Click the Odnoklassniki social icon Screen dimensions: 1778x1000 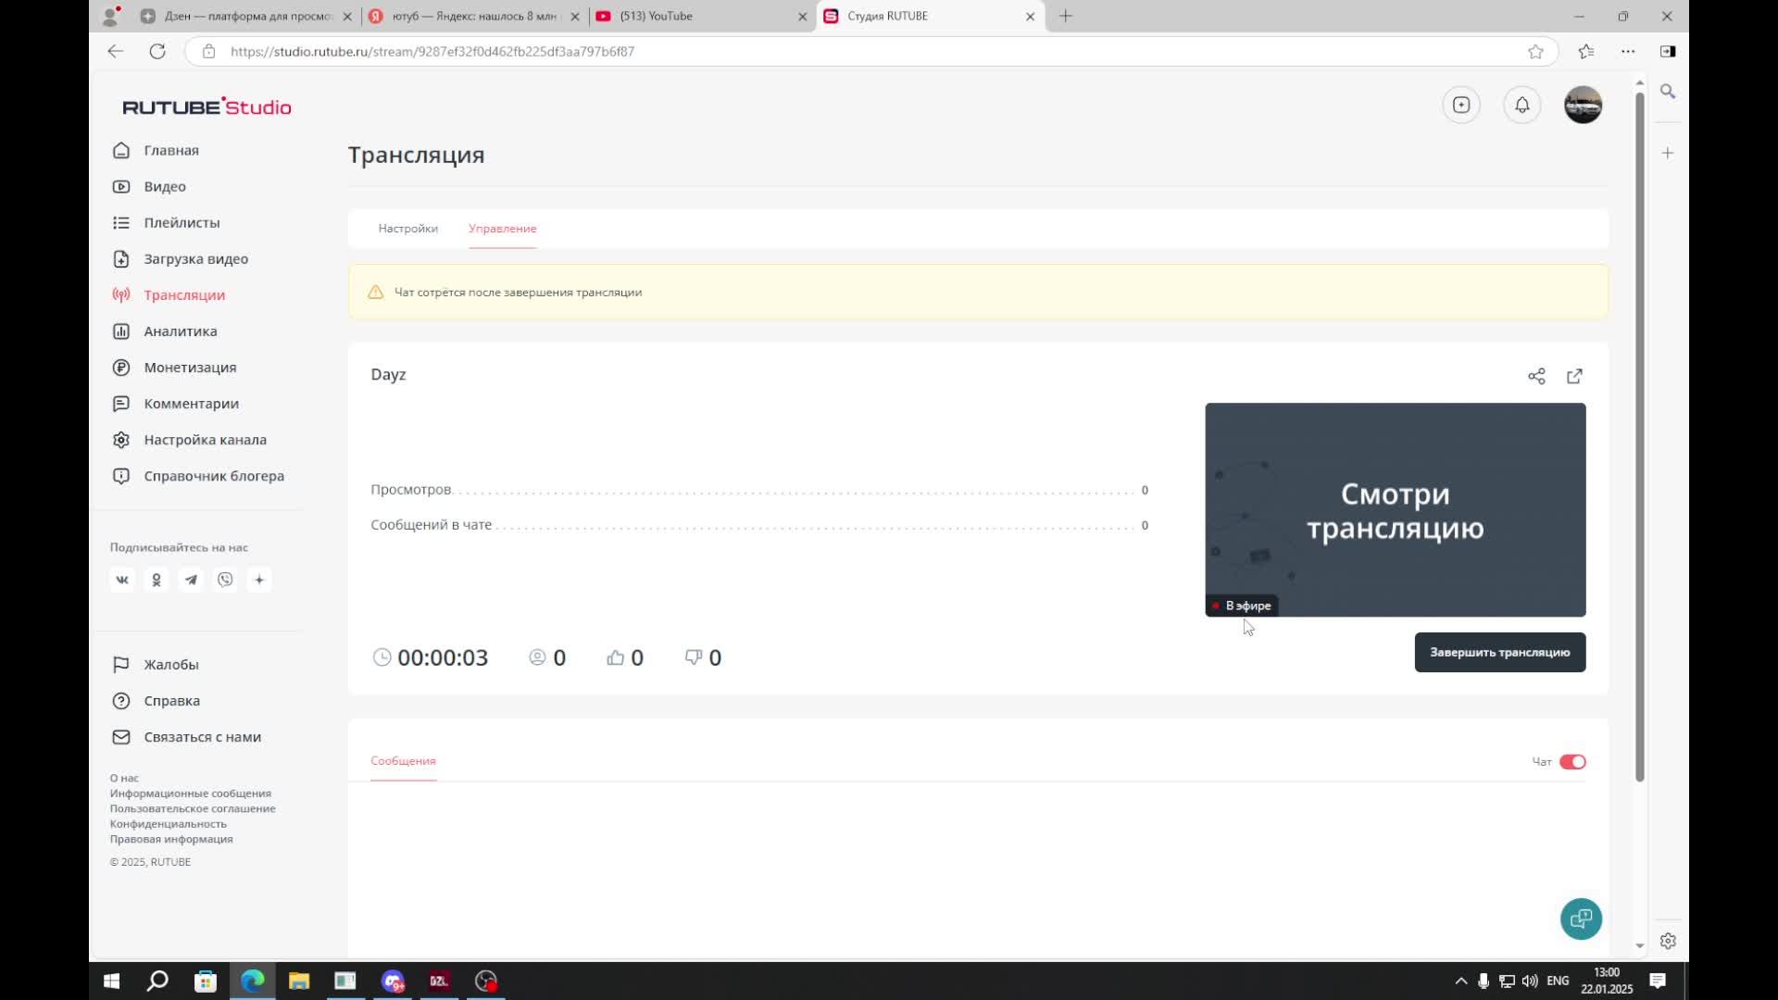[x=157, y=580]
